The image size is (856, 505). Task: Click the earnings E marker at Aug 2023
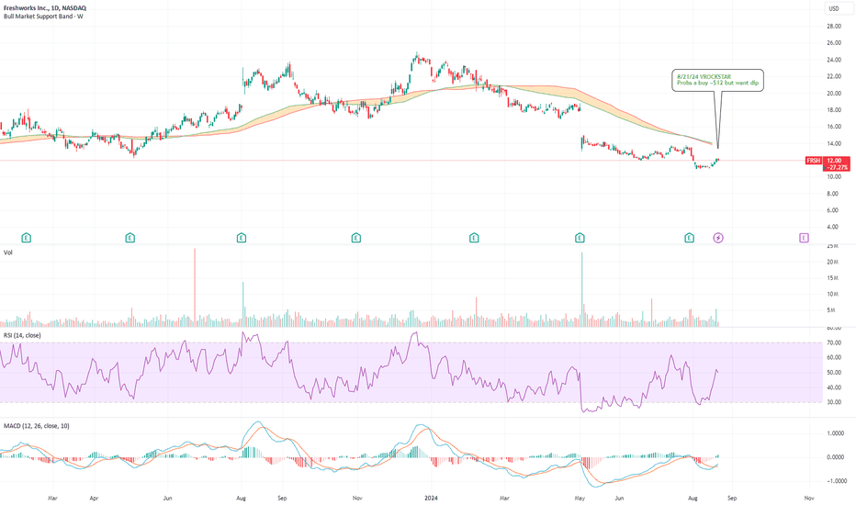click(242, 238)
